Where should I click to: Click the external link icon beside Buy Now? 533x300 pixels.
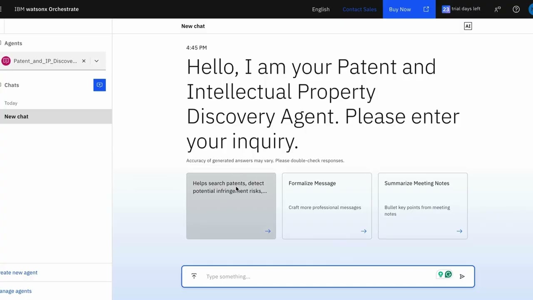[426, 9]
